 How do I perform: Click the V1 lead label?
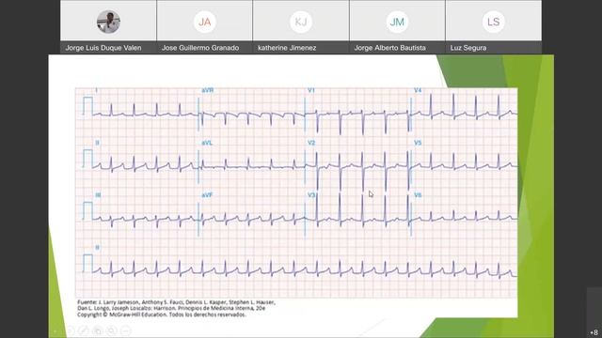(311, 90)
